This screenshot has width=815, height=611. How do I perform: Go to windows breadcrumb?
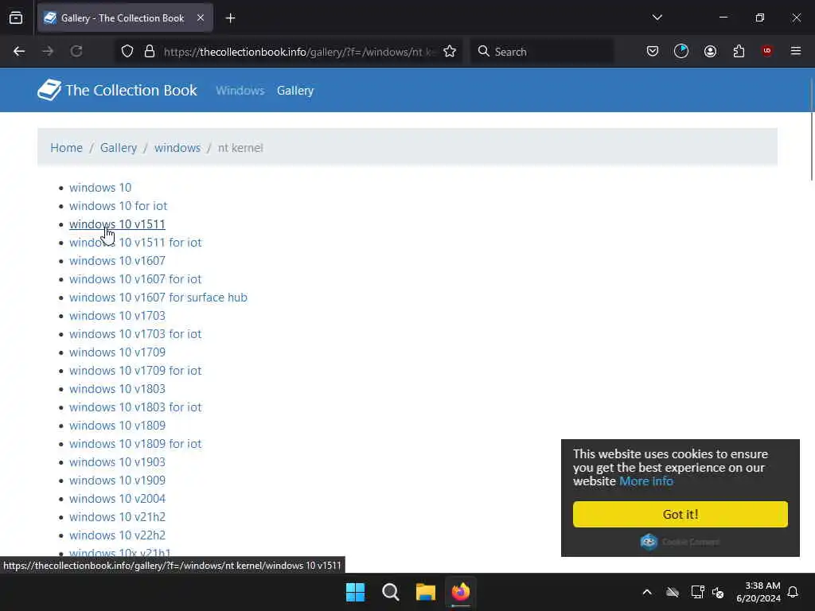click(x=177, y=147)
